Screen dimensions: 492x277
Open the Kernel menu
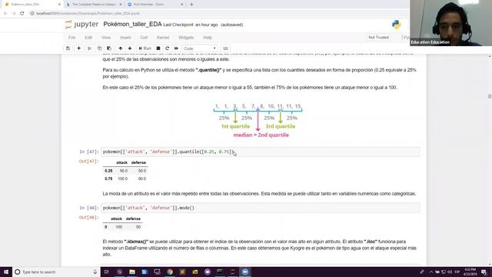click(x=163, y=38)
